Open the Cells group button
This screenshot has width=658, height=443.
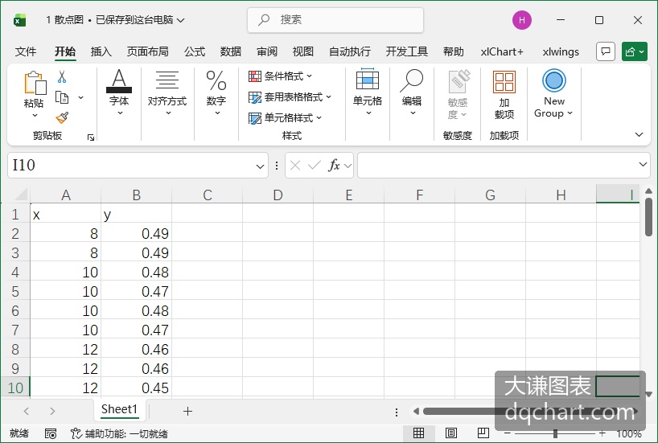tap(367, 92)
